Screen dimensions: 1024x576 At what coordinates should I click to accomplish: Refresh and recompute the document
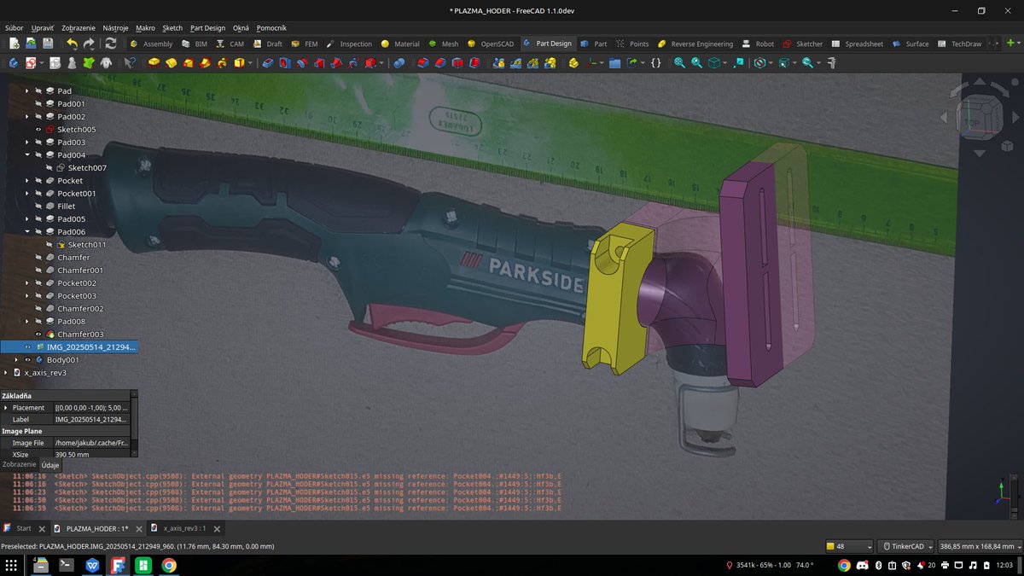pyautogui.click(x=111, y=44)
